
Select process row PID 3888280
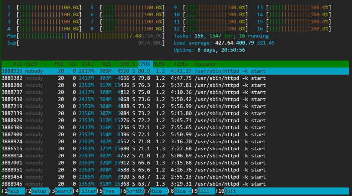pyautogui.click(x=175, y=85)
